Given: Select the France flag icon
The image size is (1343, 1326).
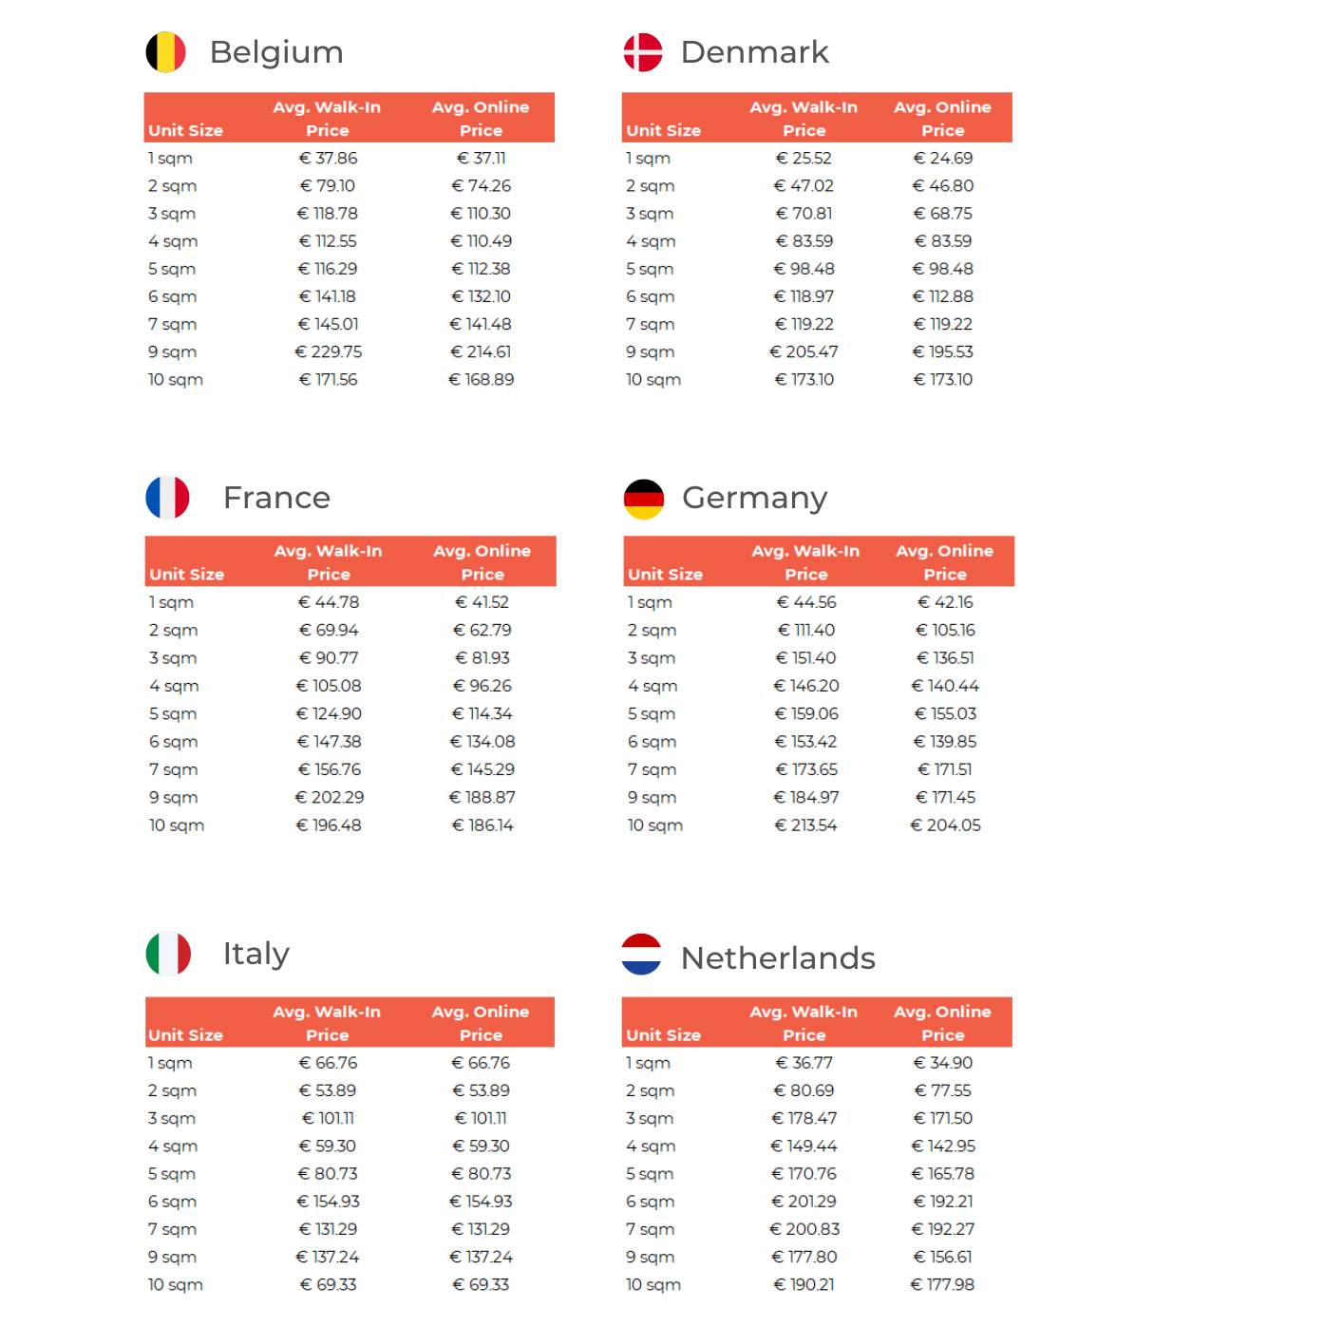Looking at the screenshot, I should (167, 498).
